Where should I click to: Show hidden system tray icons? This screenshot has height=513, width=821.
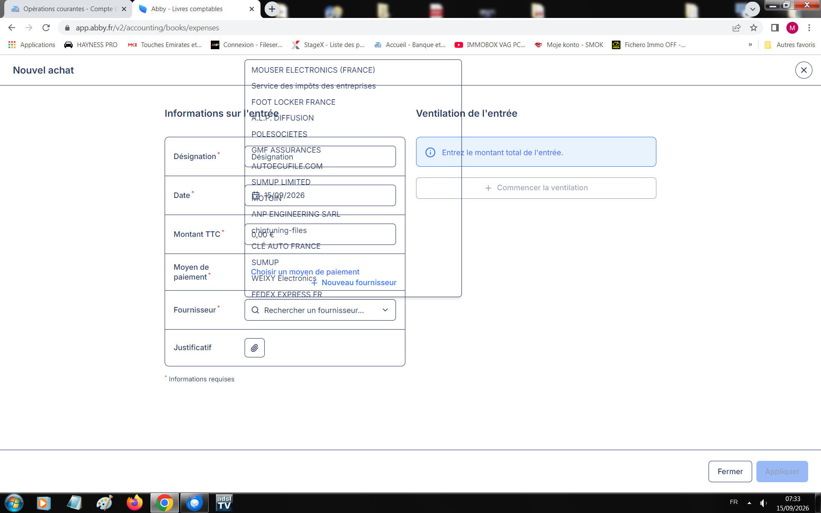(x=749, y=503)
